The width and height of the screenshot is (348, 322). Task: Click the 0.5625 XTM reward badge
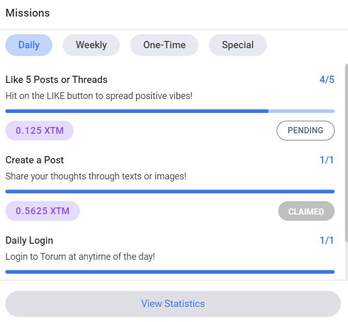click(42, 211)
